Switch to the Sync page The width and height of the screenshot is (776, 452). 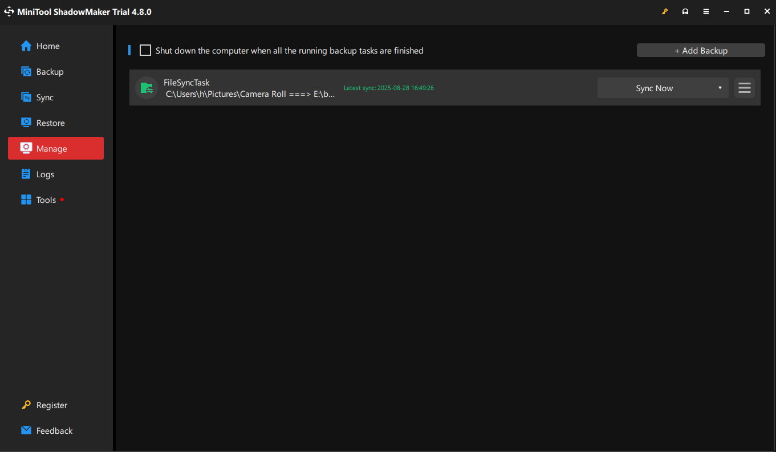[x=44, y=97]
